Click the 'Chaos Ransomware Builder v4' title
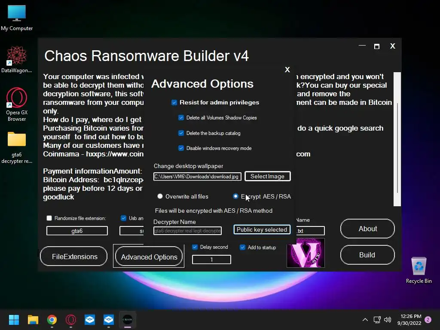Viewport: 440px width, 330px height. click(147, 56)
